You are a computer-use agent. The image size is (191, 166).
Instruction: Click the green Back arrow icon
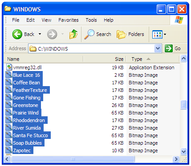(17, 34)
